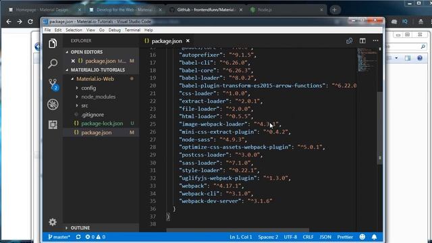Image resolution: width=432 pixels, height=243 pixels.
Task: Close package.json in Open Editors list
Action: (x=73, y=61)
